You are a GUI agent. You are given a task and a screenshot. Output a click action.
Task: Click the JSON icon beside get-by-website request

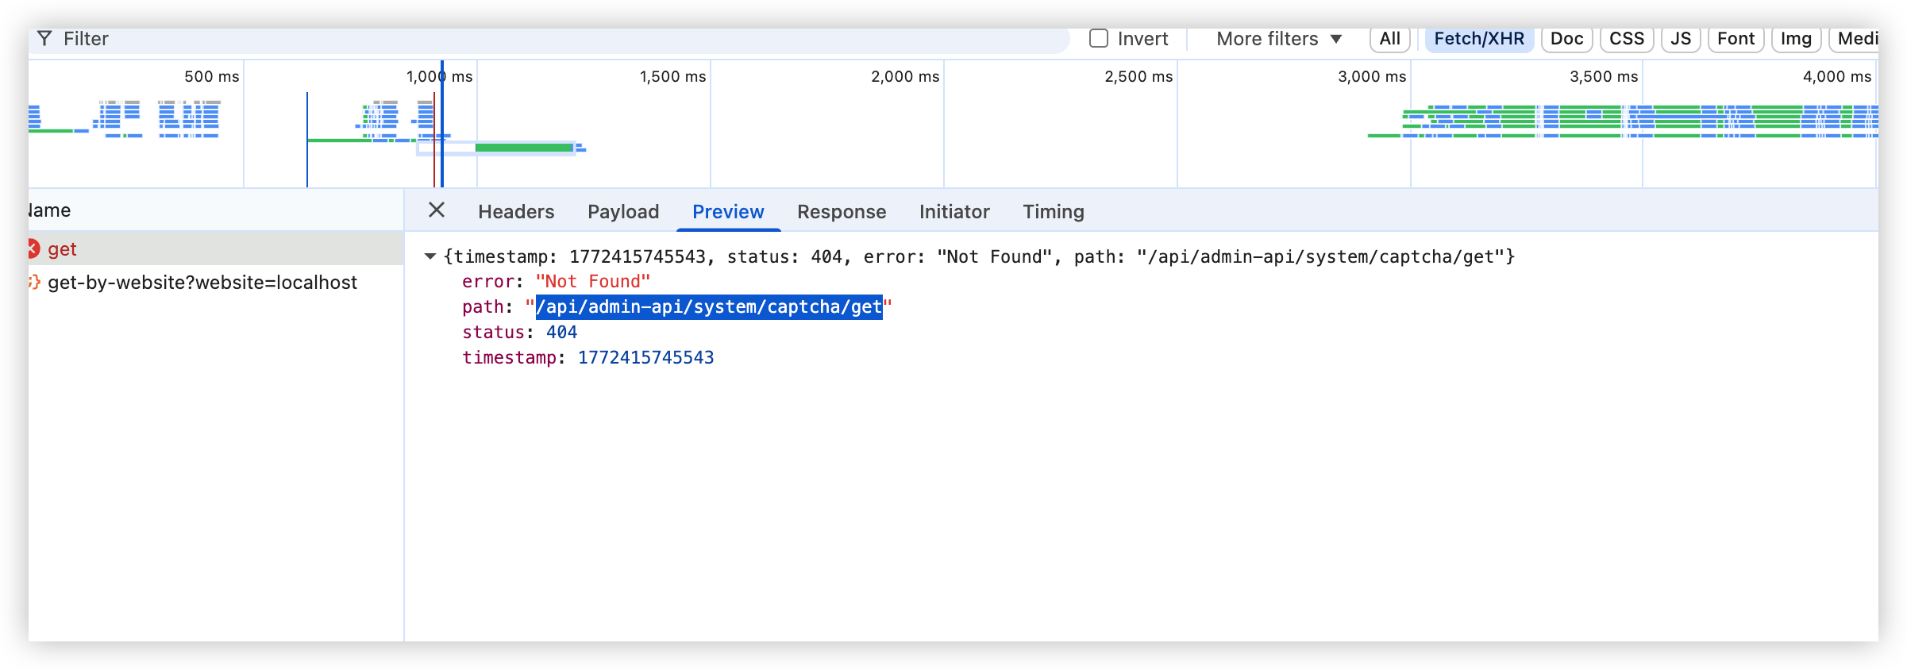34,283
